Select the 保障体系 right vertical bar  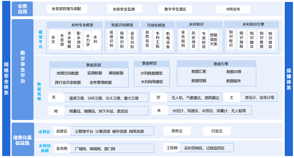pos(289,79)
